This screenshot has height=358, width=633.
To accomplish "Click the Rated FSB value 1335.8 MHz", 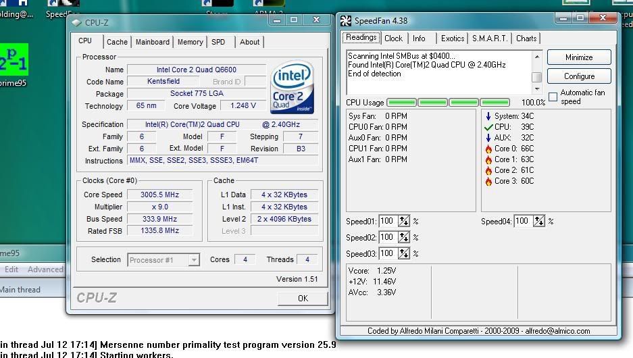I will click(x=159, y=231).
